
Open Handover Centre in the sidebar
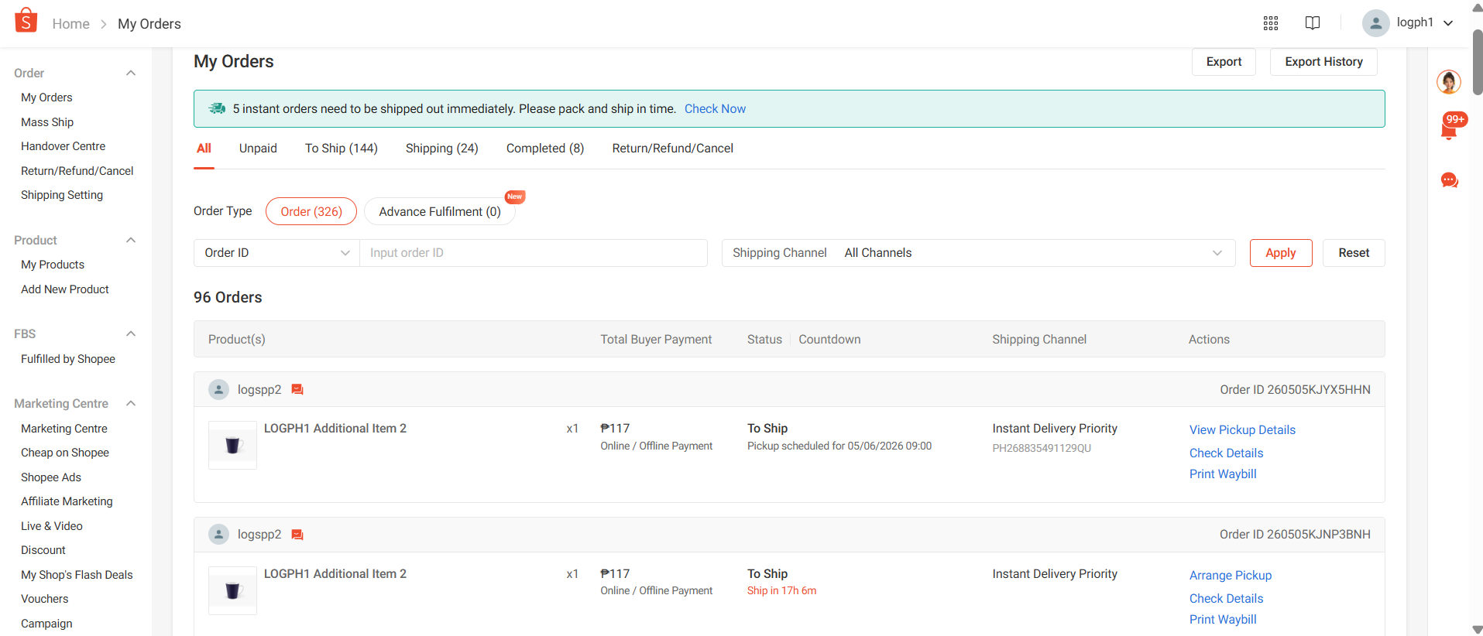pyautogui.click(x=63, y=146)
